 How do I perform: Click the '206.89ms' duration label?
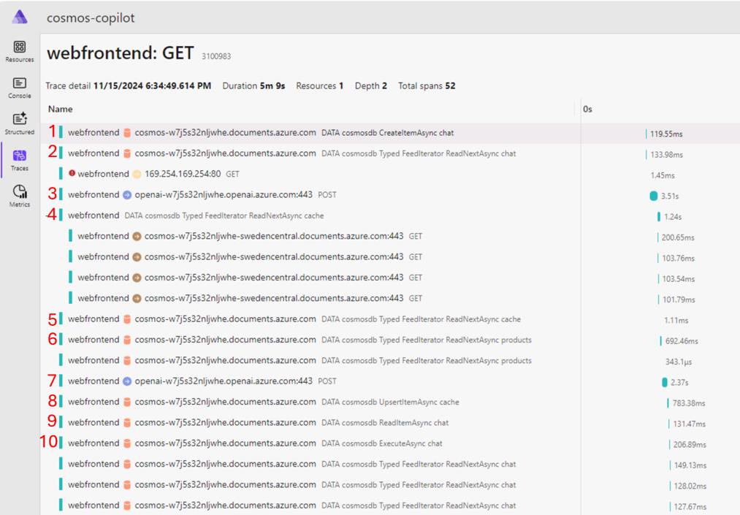pyautogui.click(x=690, y=445)
